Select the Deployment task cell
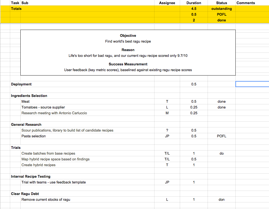The width and height of the screenshot is (269, 209). (x=21, y=84)
